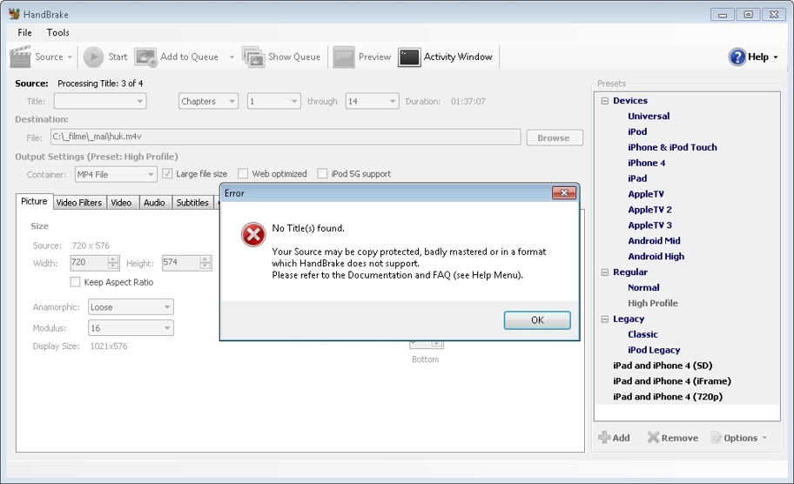The height and width of the screenshot is (484, 794).
Task: Select the iPod Legacy preset
Action: pyautogui.click(x=654, y=350)
